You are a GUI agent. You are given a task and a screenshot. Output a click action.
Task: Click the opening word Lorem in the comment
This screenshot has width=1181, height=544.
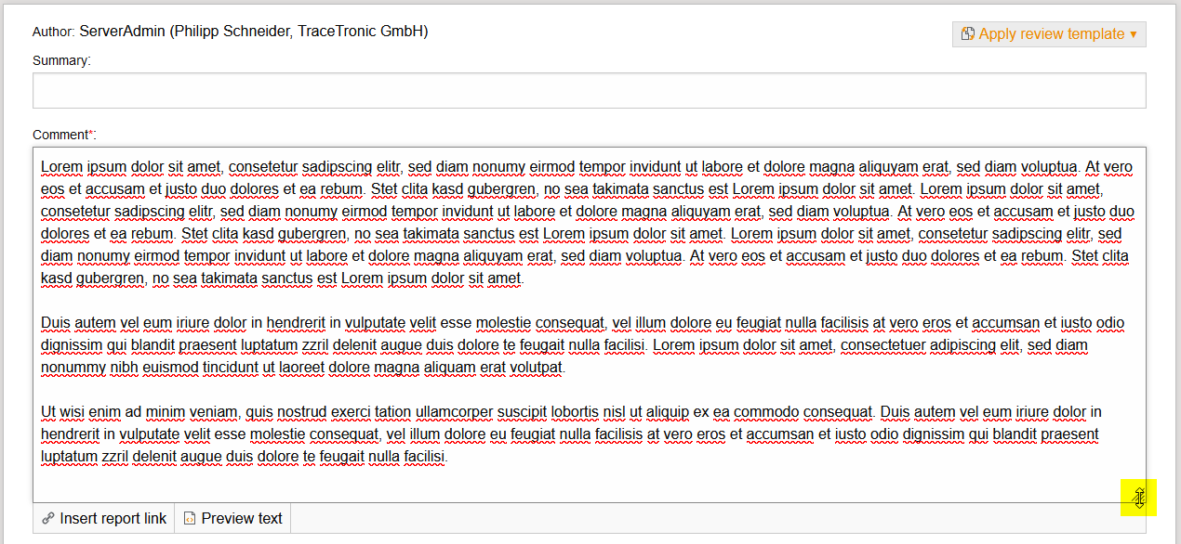click(x=59, y=166)
